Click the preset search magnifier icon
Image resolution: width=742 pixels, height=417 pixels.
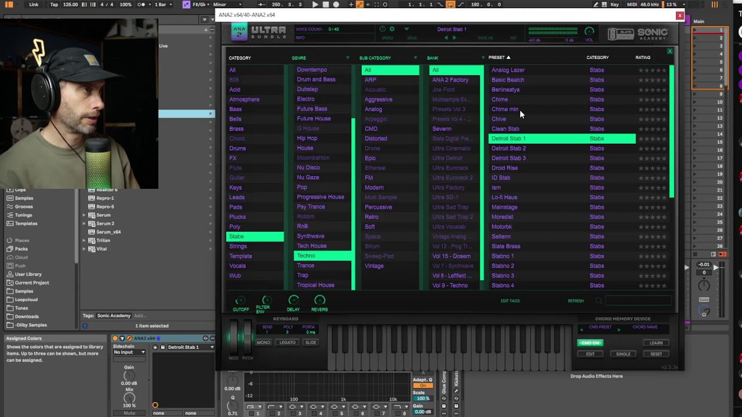[x=599, y=301]
